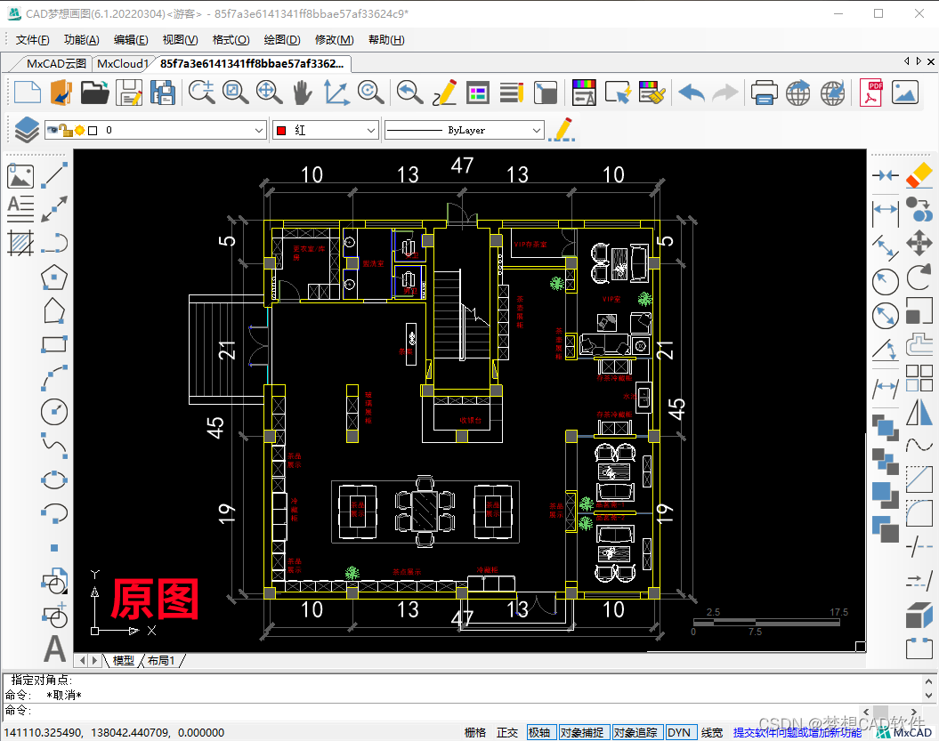The image size is (939, 741).
Task: Open the ByLayer linetype dropdown
Action: pos(464,130)
